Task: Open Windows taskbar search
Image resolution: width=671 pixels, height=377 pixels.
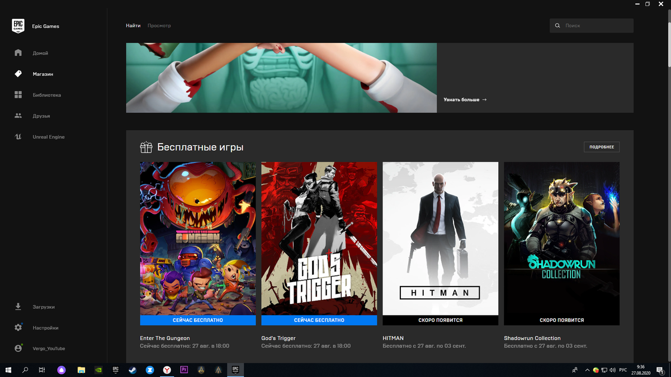Action: [x=25, y=370]
